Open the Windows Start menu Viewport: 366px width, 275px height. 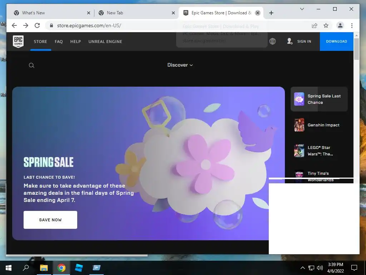[x=9, y=268]
